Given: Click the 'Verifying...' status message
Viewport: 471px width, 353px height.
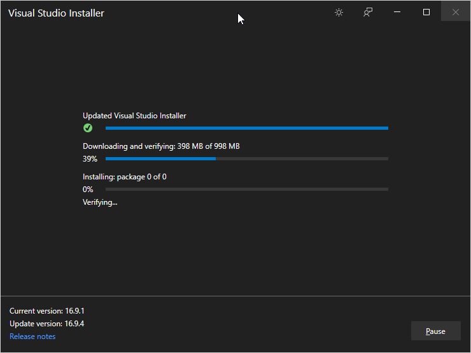Looking at the screenshot, I should (100, 202).
